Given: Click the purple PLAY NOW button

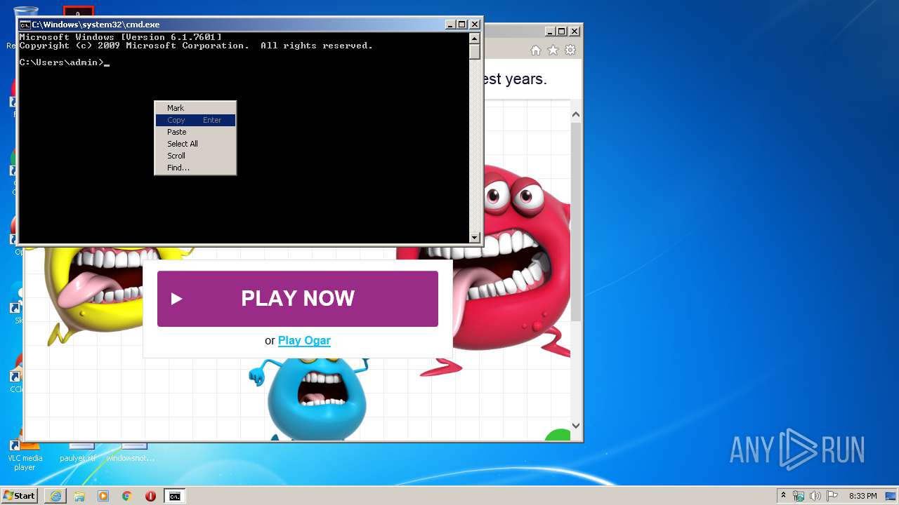Looking at the screenshot, I should [x=298, y=299].
